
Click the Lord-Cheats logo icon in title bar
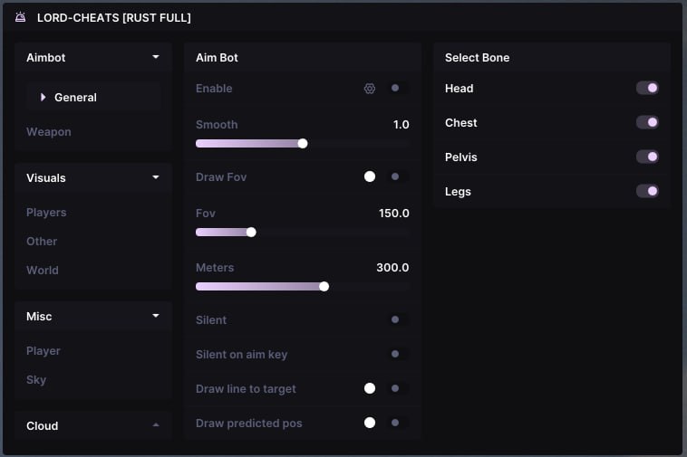(20, 17)
